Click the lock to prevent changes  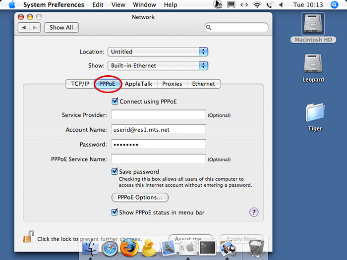pos(28,237)
